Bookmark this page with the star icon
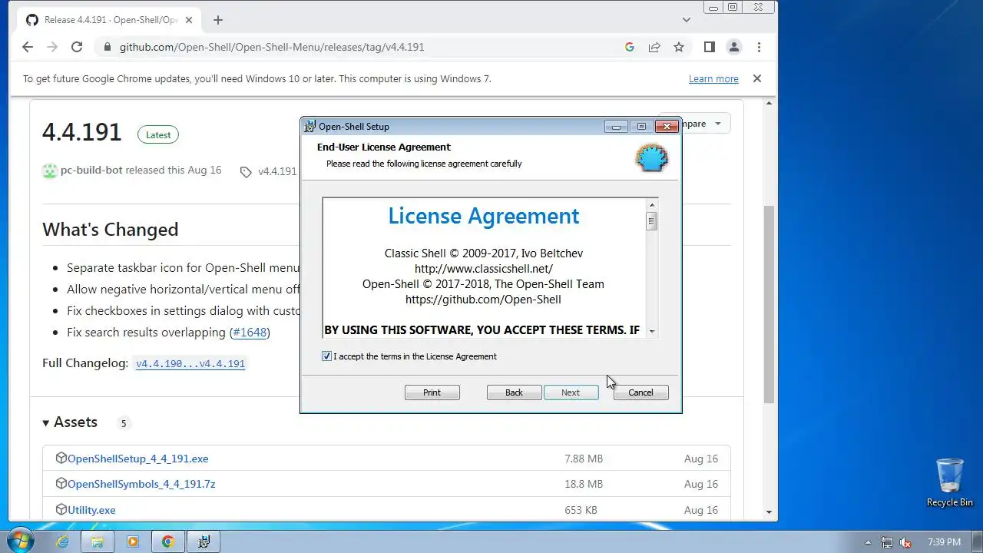The height and width of the screenshot is (553, 983). tap(679, 47)
